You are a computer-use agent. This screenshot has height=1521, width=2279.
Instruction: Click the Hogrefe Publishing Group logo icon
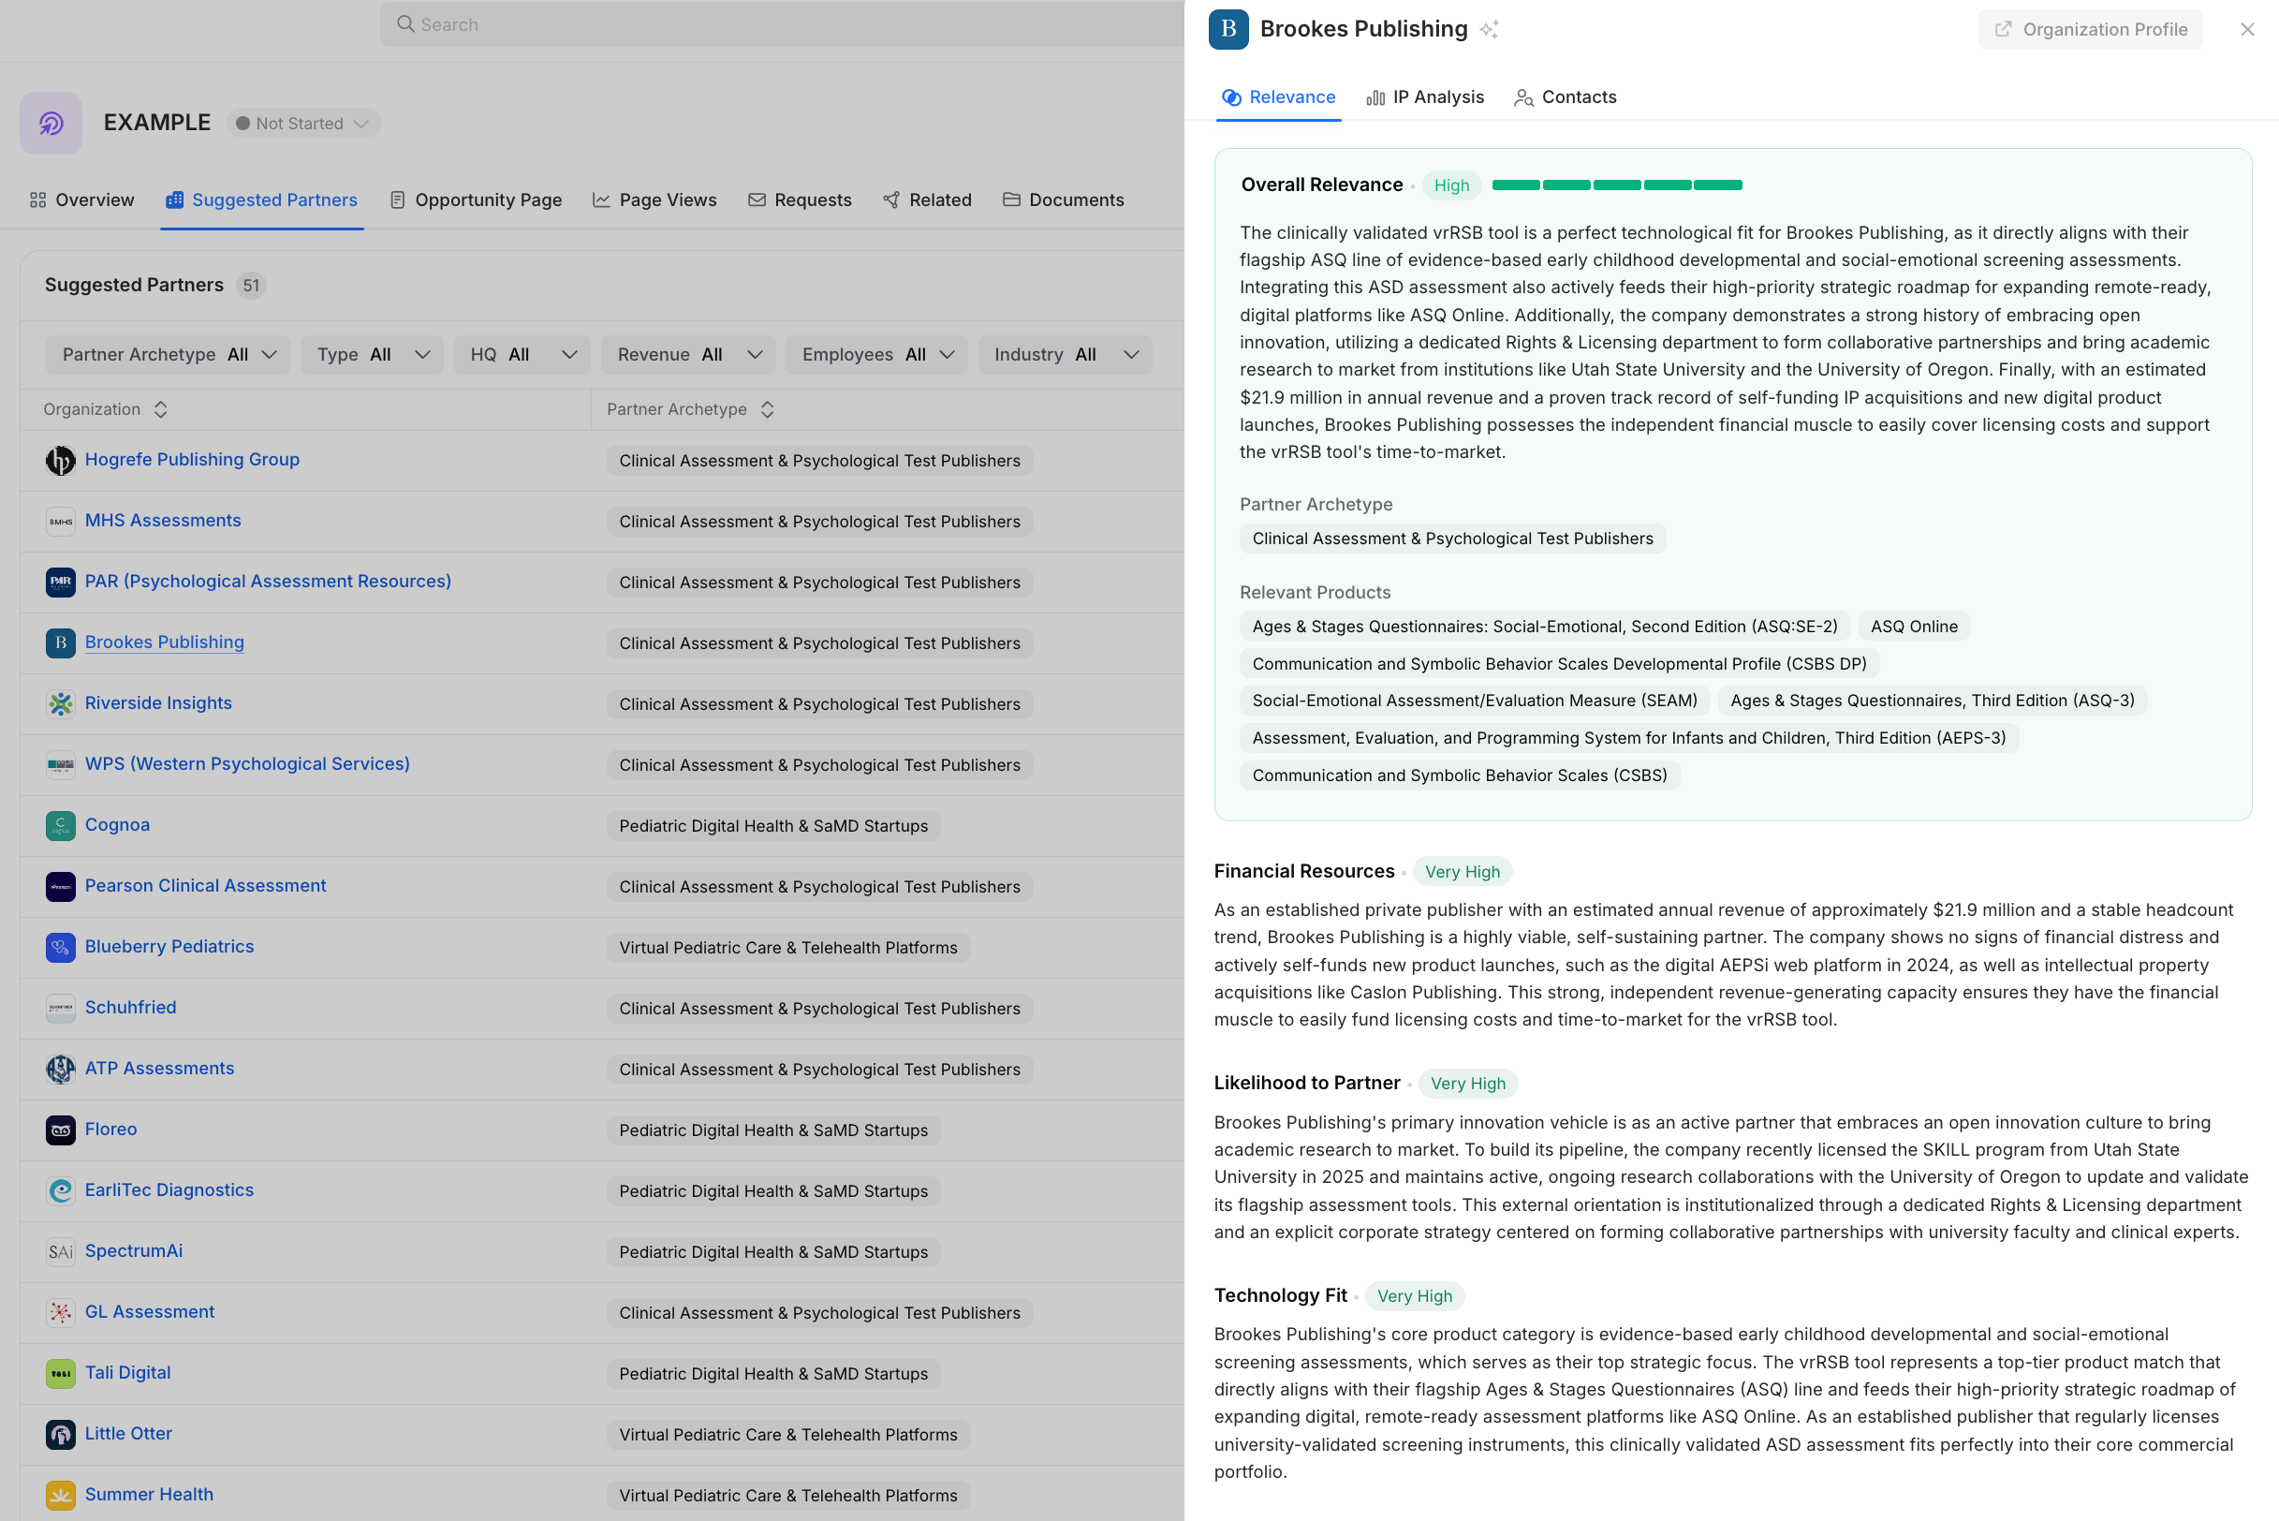(x=61, y=460)
